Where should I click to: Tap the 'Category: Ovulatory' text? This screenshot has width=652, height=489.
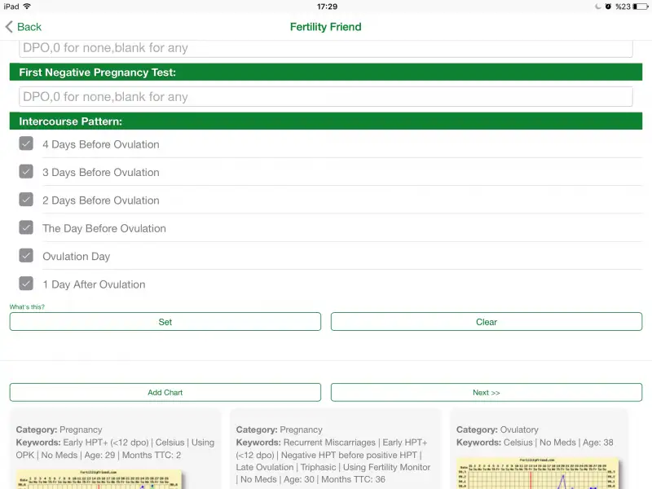tap(497, 430)
